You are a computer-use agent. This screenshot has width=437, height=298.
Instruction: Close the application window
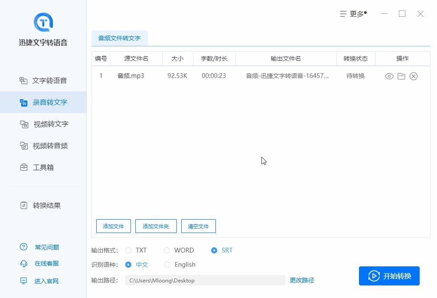click(420, 14)
